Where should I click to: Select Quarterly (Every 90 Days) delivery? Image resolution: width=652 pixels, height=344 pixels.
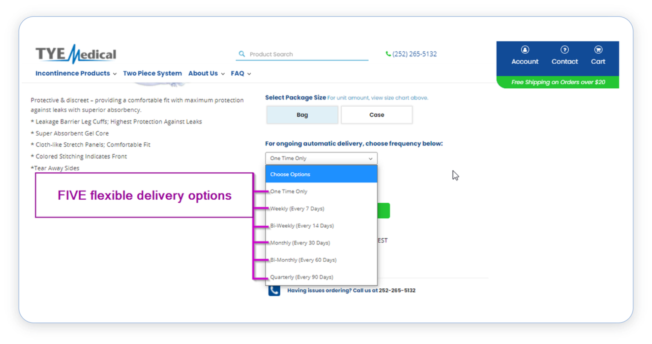tap(301, 277)
